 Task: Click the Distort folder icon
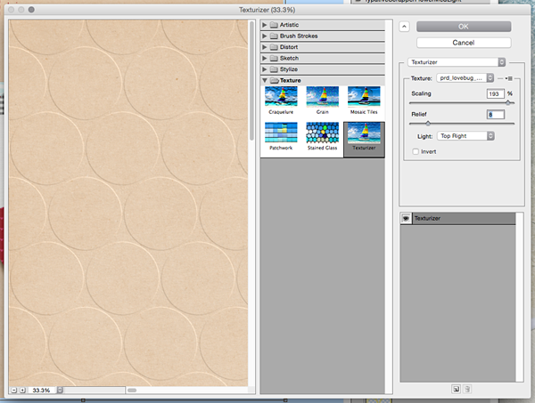274,47
